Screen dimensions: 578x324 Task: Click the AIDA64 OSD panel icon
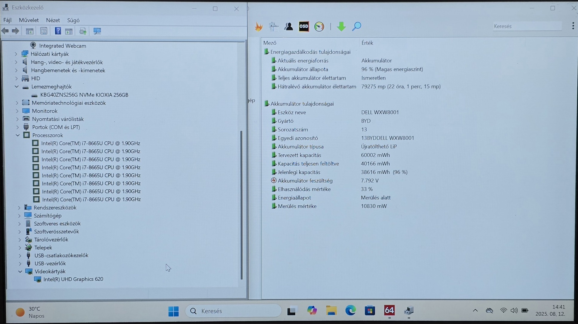(x=304, y=27)
